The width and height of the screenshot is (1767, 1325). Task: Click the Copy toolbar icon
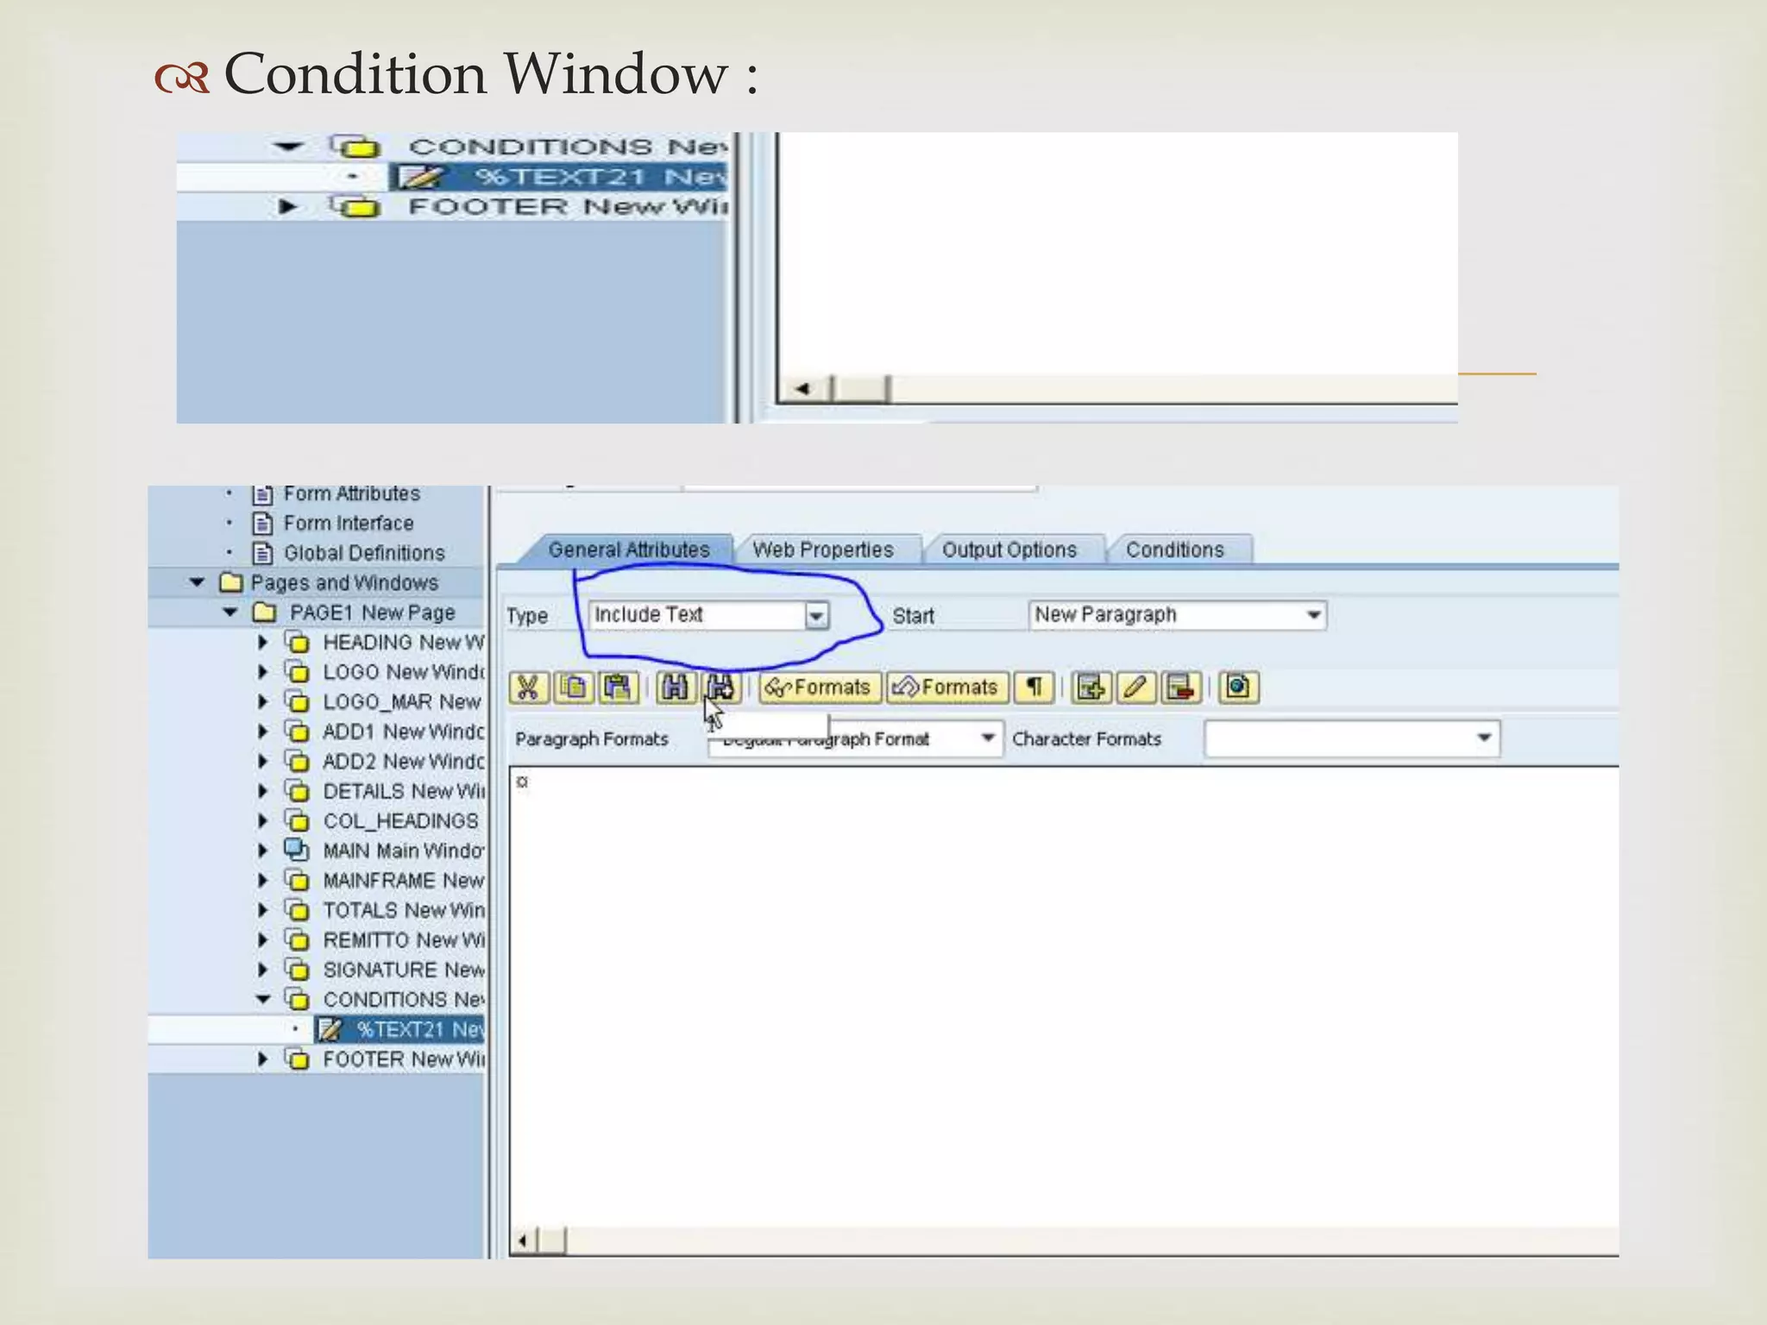point(573,688)
